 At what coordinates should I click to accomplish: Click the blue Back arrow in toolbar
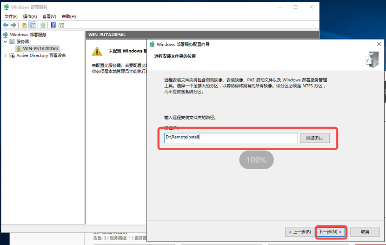[6, 25]
